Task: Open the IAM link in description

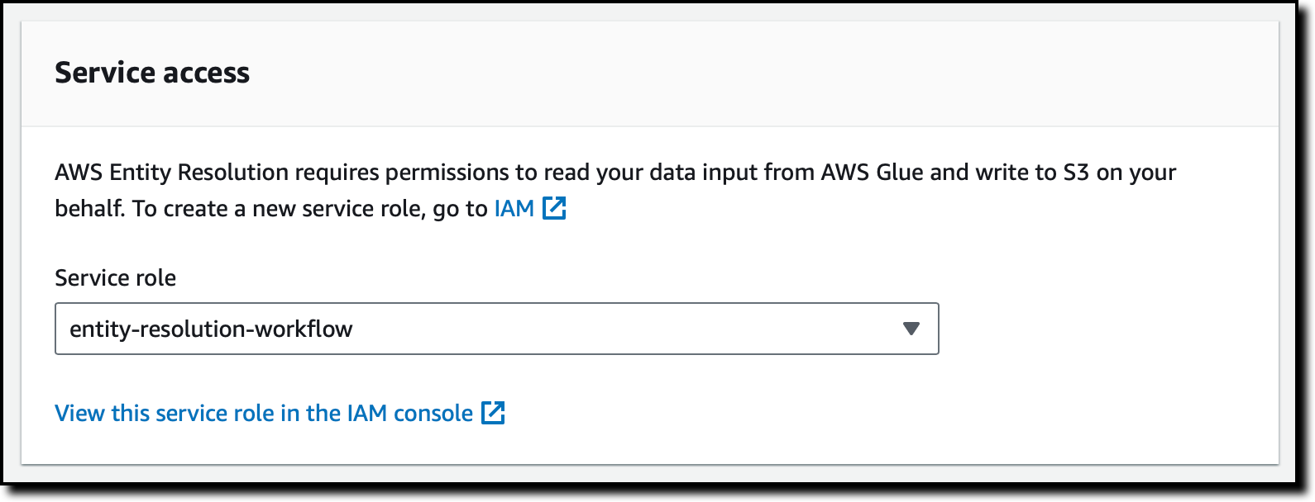Action: [514, 209]
